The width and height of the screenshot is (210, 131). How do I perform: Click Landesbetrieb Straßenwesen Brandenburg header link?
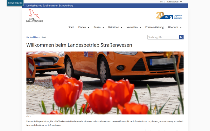pos(50,6)
